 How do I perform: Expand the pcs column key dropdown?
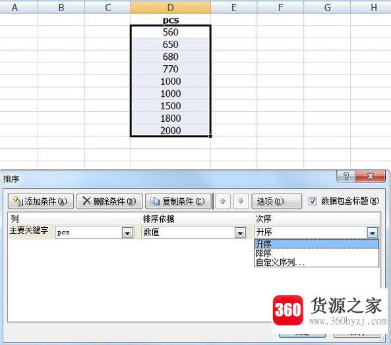127,232
